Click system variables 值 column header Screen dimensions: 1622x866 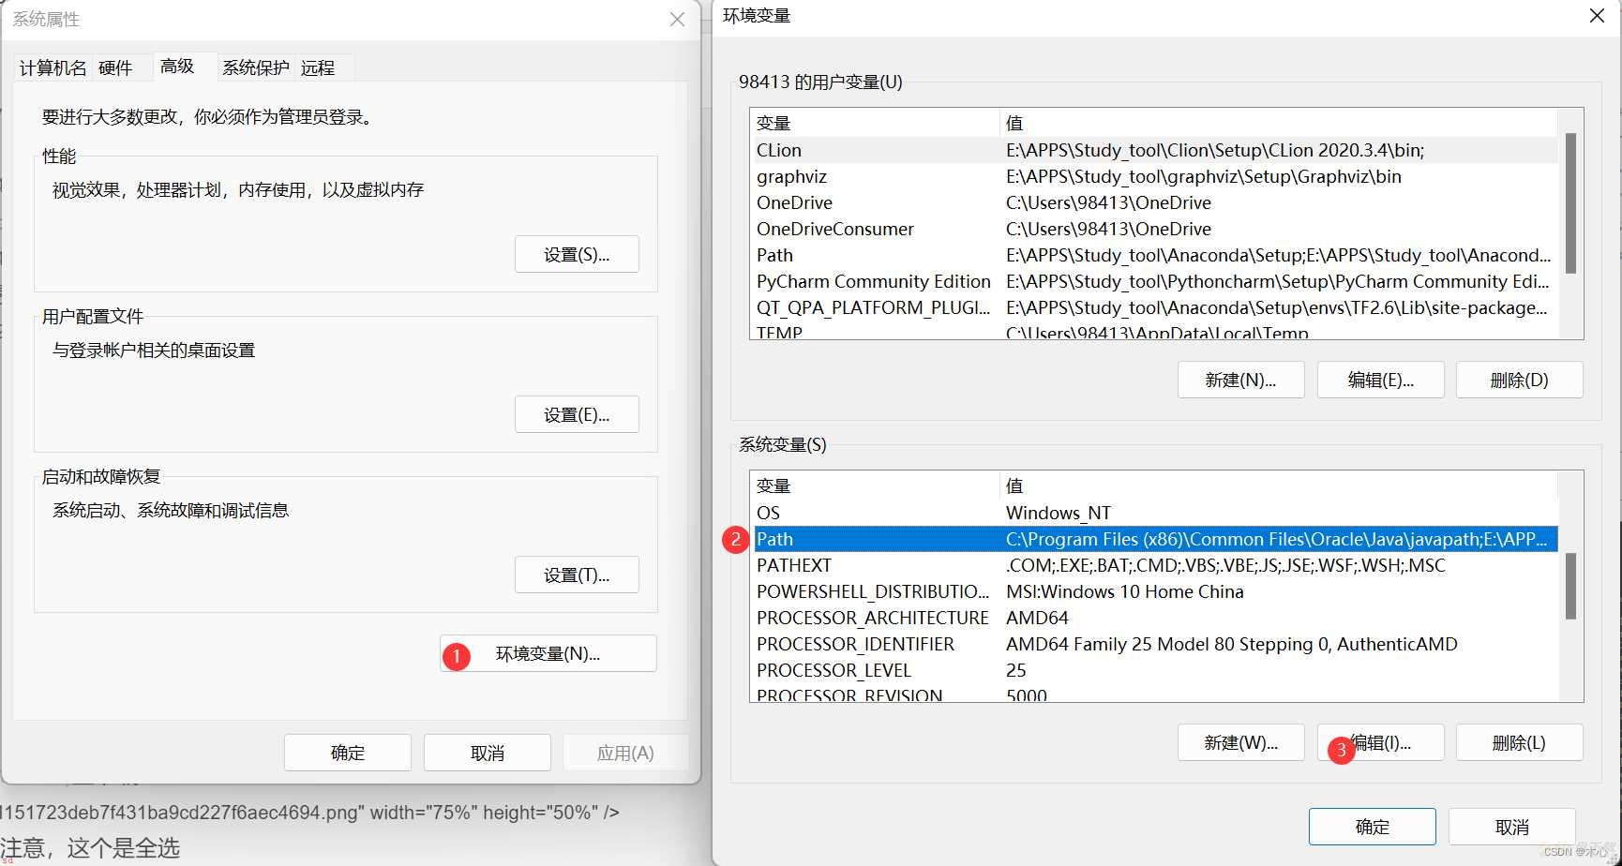click(1278, 485)
